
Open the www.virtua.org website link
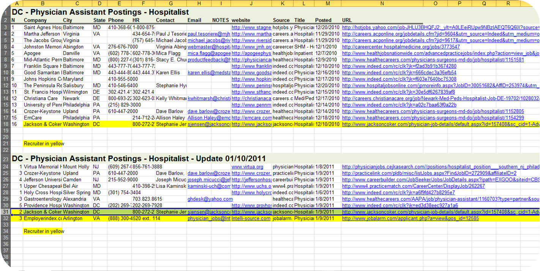pos(247,167)
